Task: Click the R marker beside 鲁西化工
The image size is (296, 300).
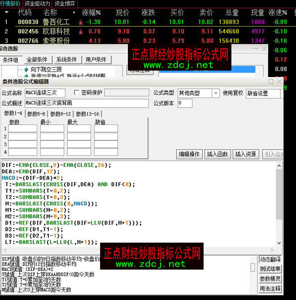Action: pos(81,22)
